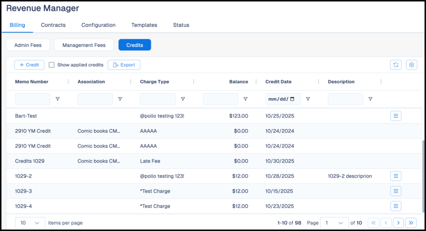Open the Page number dropdown
The height and width of the screenshot is (231, 426).
pyautogui.click(x=335, y=223)
